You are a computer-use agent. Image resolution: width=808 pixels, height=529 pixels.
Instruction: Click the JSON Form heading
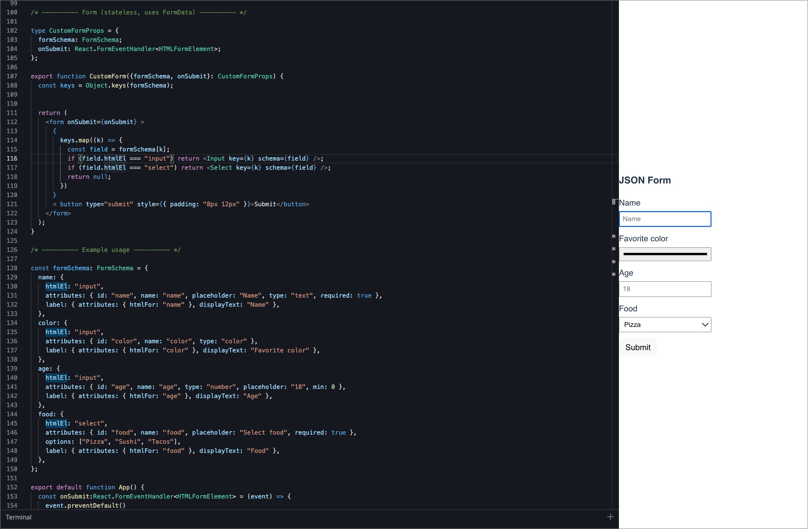click(x=644, y=180)
